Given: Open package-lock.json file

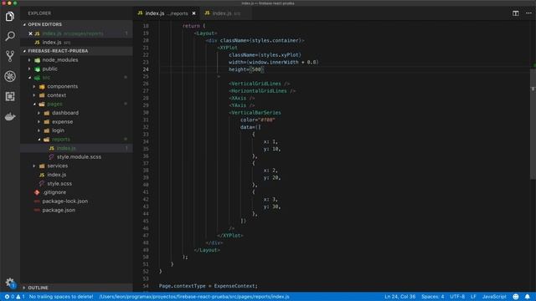Looking at the screenshot, I should pyautogui.click(x=76, y=202).
